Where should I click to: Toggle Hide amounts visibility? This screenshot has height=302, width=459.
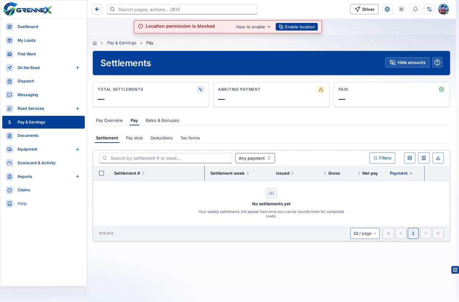(x=407, y=62)
